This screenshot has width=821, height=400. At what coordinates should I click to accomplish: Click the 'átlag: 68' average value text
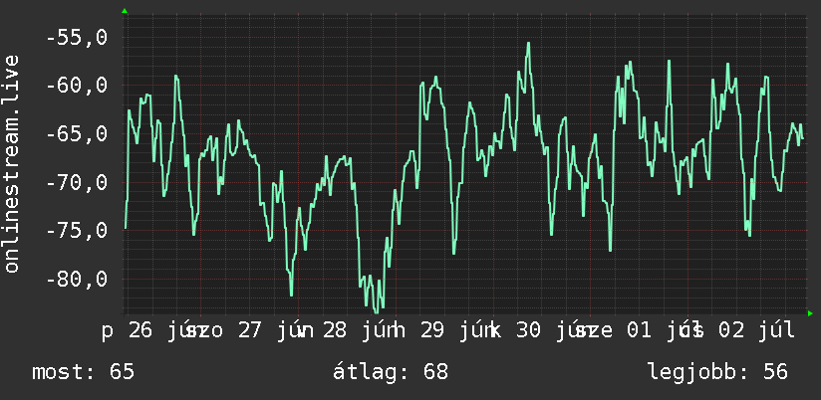391,372
